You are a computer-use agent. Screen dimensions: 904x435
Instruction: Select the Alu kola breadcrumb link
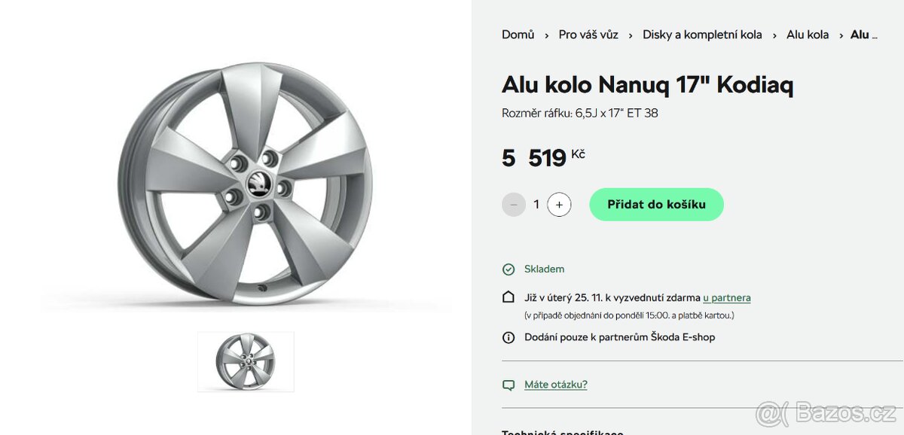(x=807, y=35)
